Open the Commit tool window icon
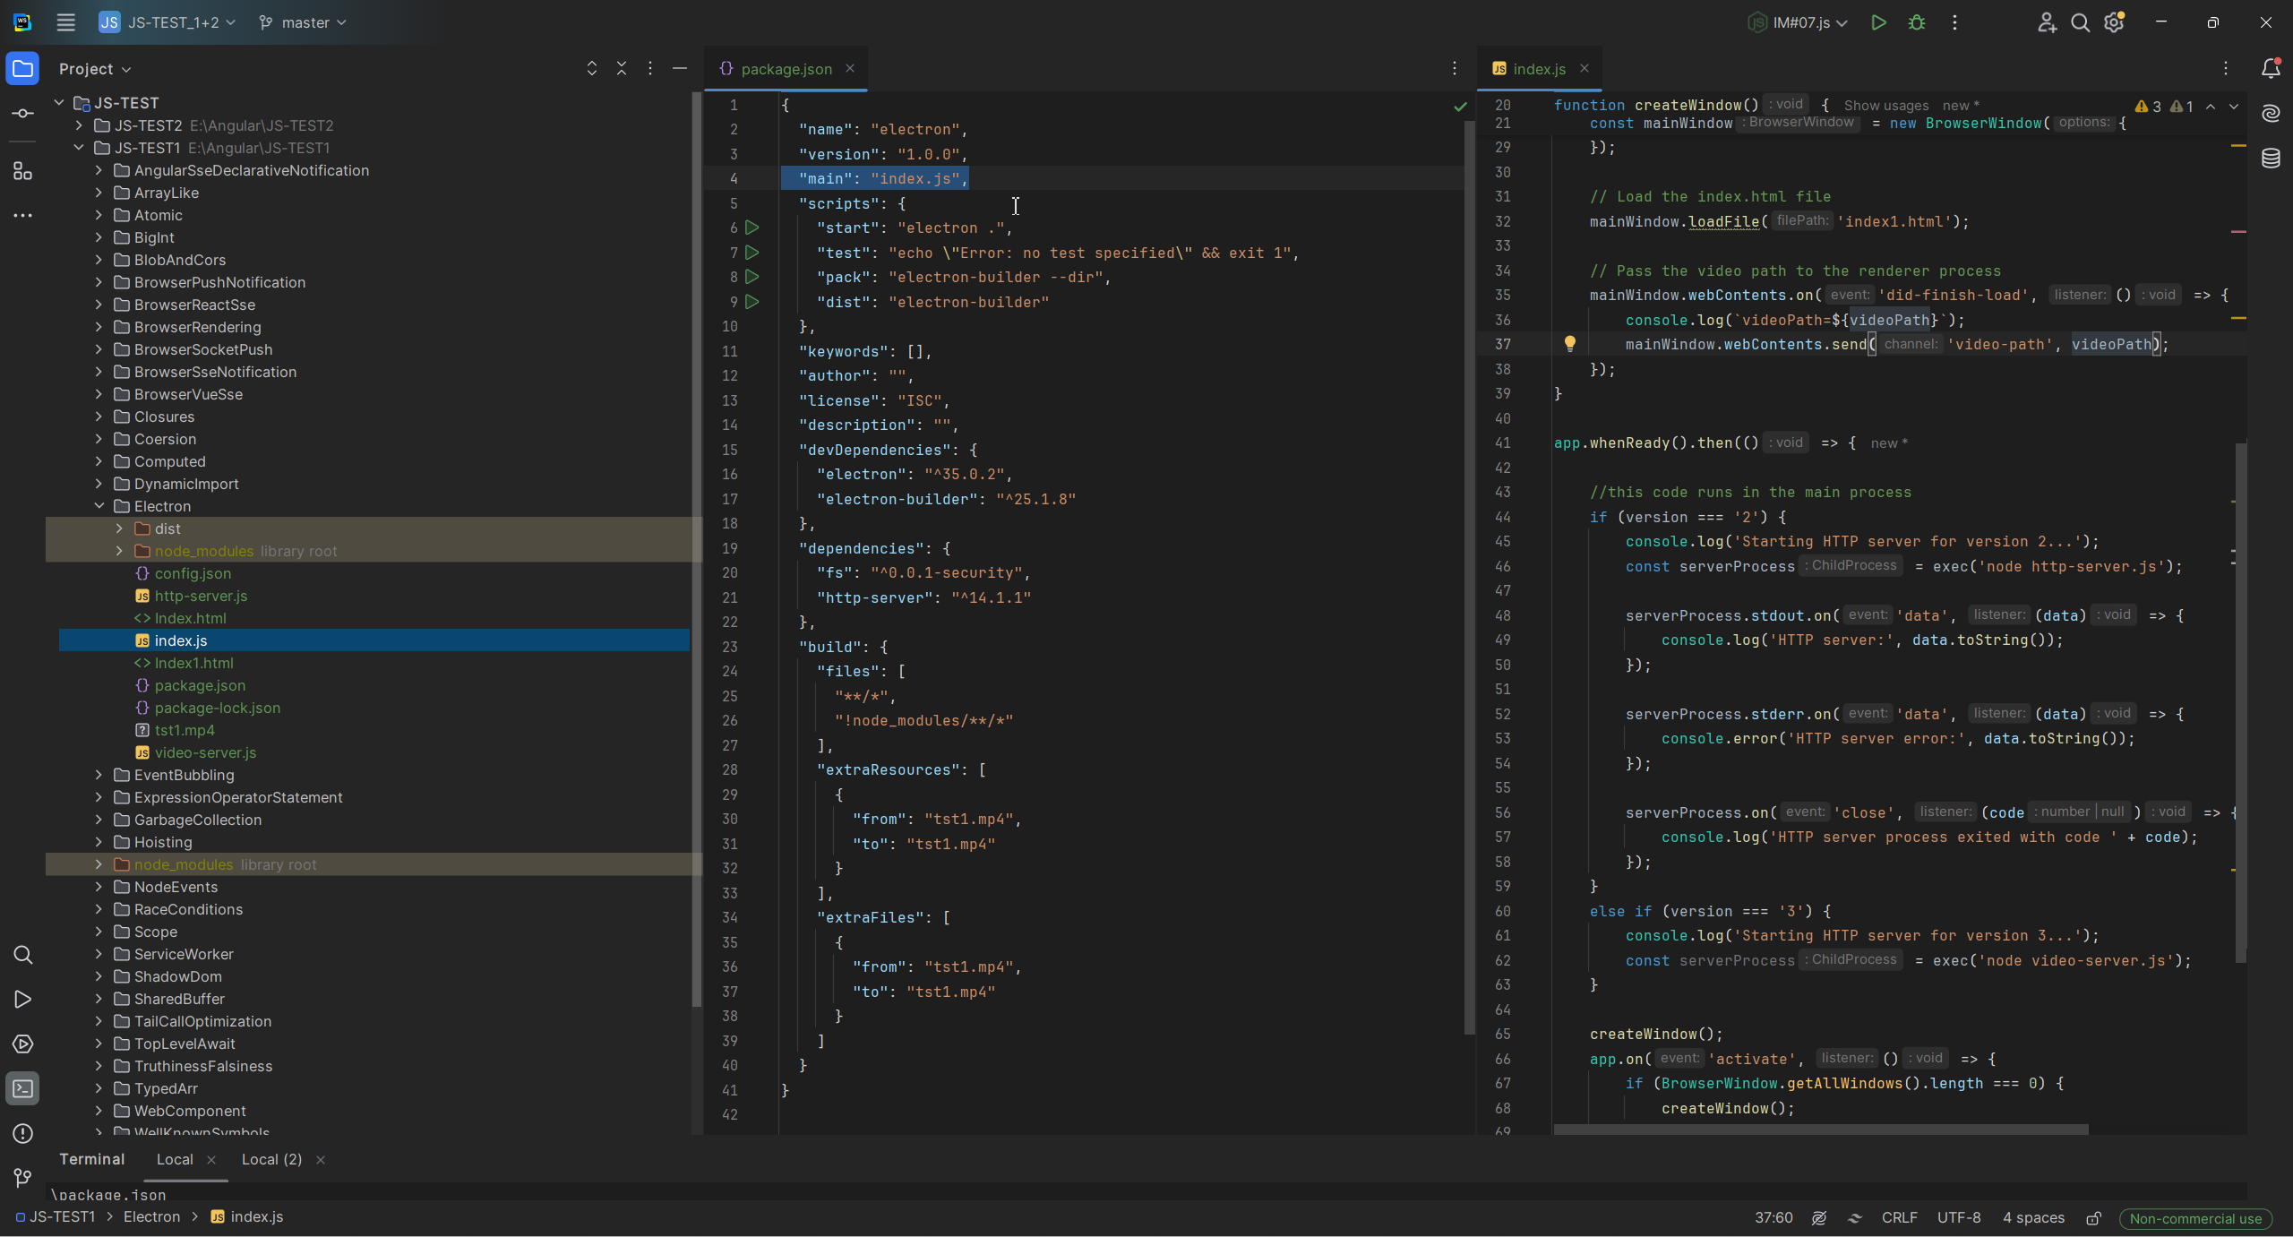This screenshot has height=1237, width=2293. point(23,114)
